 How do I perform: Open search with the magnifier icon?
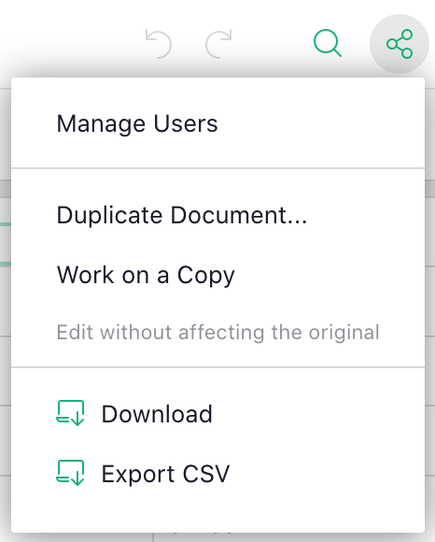click(x=328, y=44)
